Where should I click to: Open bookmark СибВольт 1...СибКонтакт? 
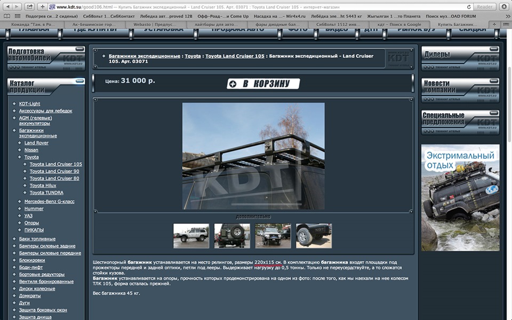(109, 16)
